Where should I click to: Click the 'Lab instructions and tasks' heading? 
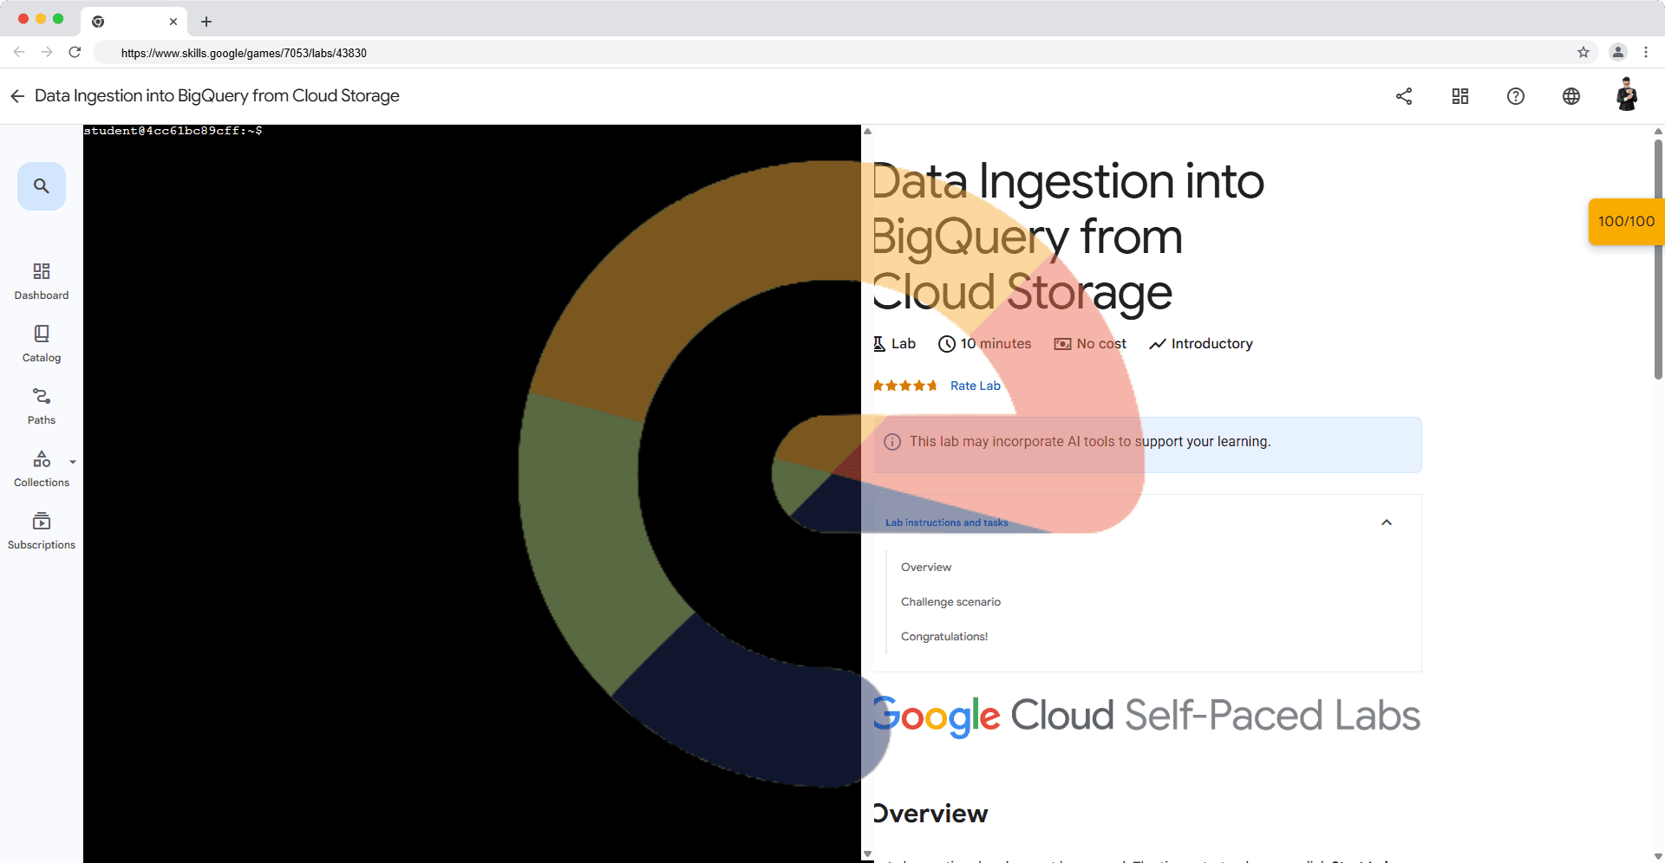pos(947,522)
